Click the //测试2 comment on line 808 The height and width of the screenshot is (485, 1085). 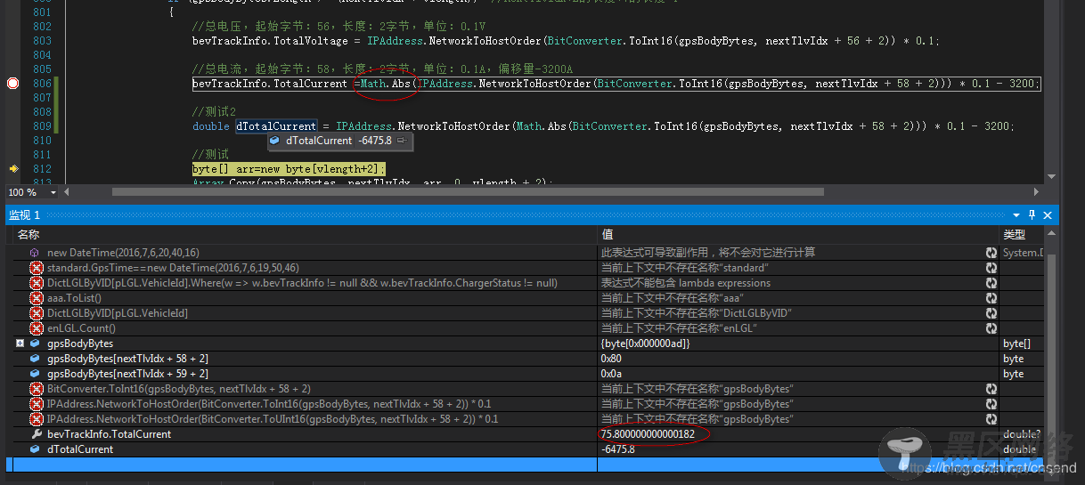[214, 112]
